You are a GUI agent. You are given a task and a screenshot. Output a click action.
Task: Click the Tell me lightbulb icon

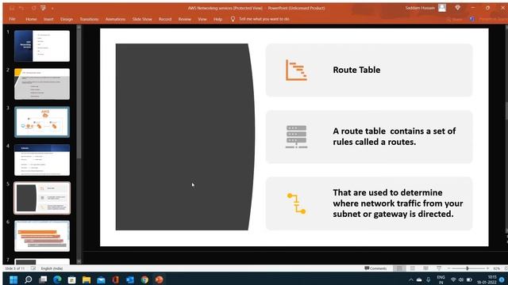(x=233, y=19)
